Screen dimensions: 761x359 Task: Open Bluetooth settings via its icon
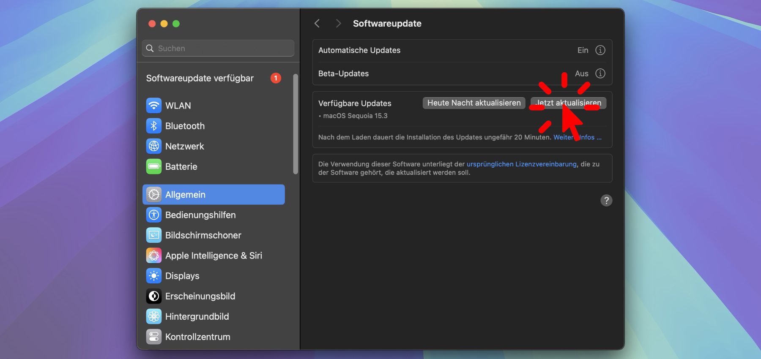pyautogui.click(x=154, y=126)
